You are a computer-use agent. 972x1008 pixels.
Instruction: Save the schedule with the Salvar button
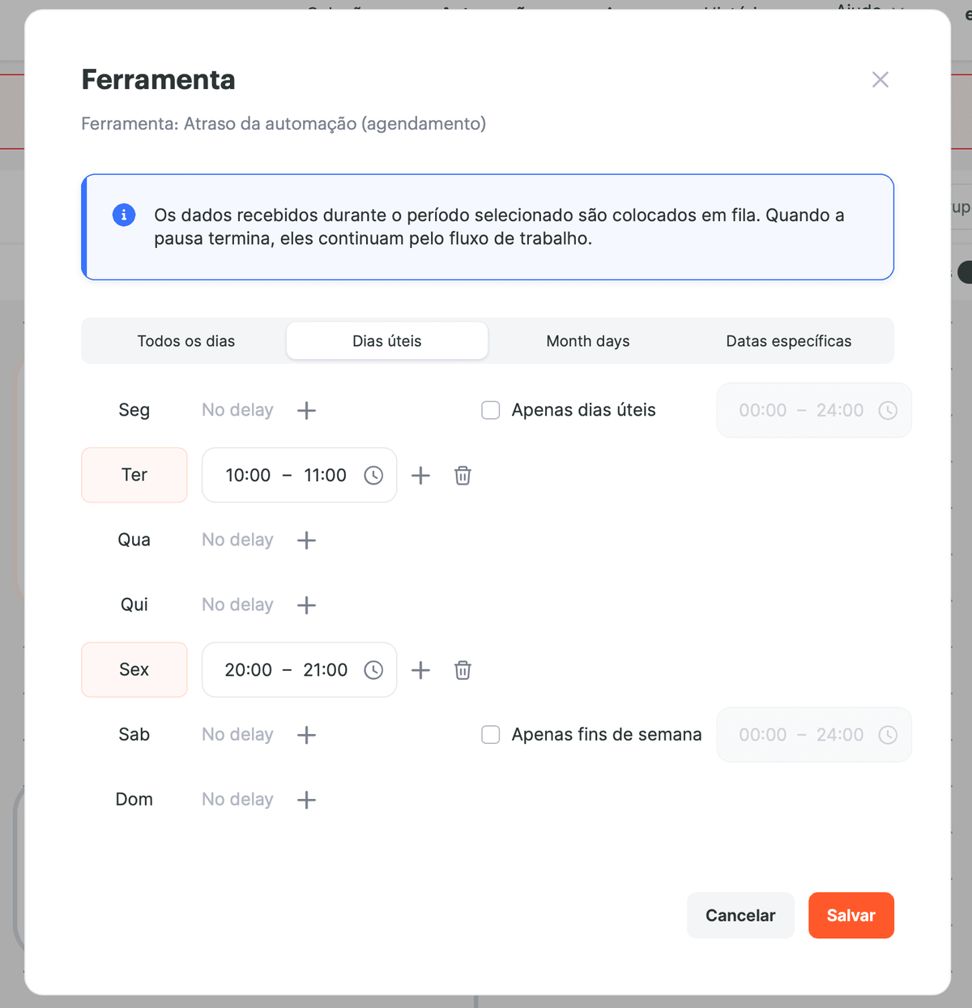(851, 916)
